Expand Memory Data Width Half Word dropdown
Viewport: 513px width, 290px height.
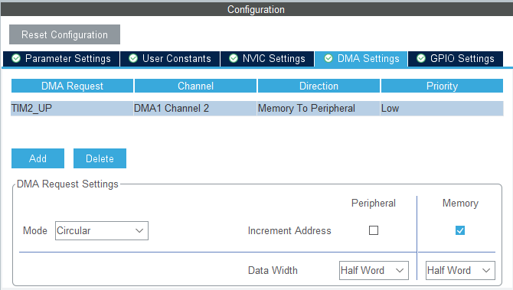click(x=460, y=270)
